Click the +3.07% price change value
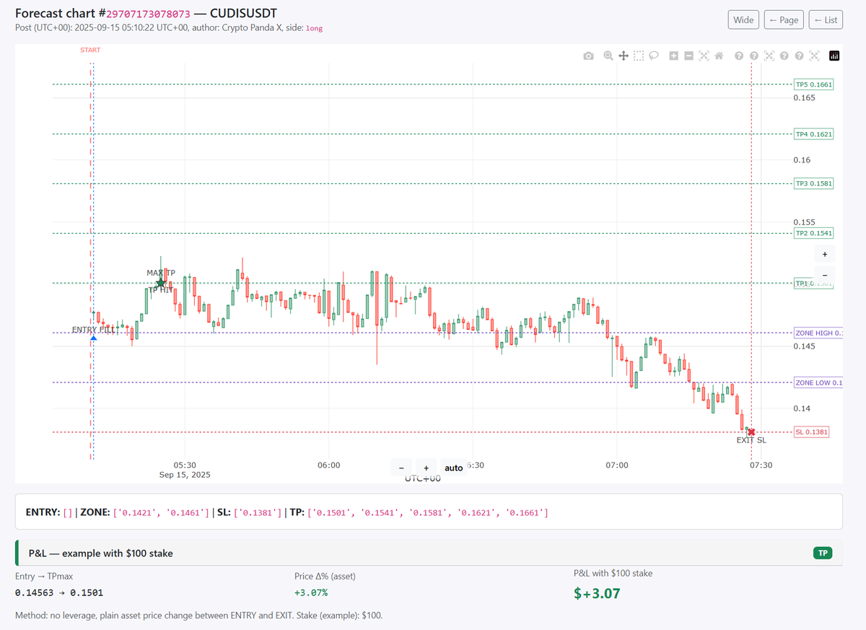Screen dimensions: 866x630 [311, 592]
